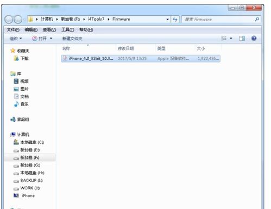Open the 文件(F) menu
271x209 pixels.
[13, 30]
